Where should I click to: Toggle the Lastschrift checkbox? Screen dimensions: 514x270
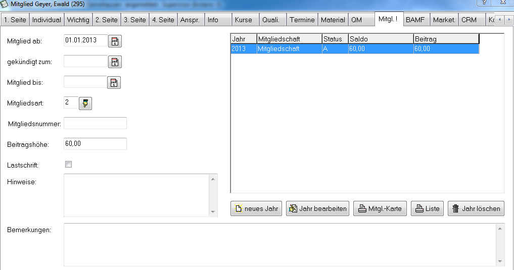pyautogui.click(x=69, y=165)
